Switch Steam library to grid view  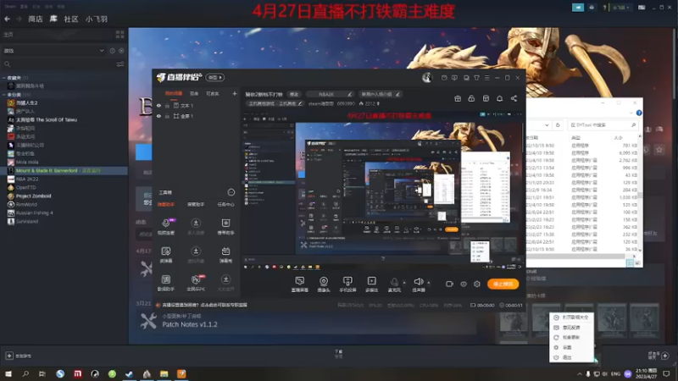tap(119, 34)
